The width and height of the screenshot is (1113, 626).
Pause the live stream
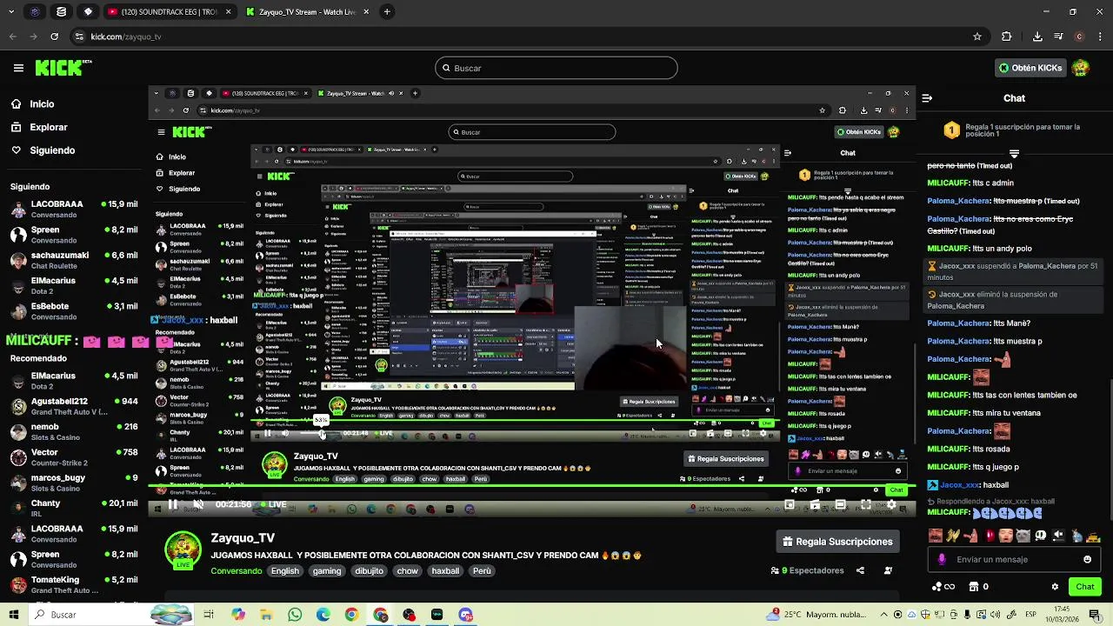pos(173,504)
